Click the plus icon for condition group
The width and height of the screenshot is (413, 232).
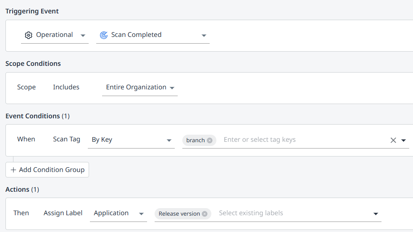click(13, 170)
